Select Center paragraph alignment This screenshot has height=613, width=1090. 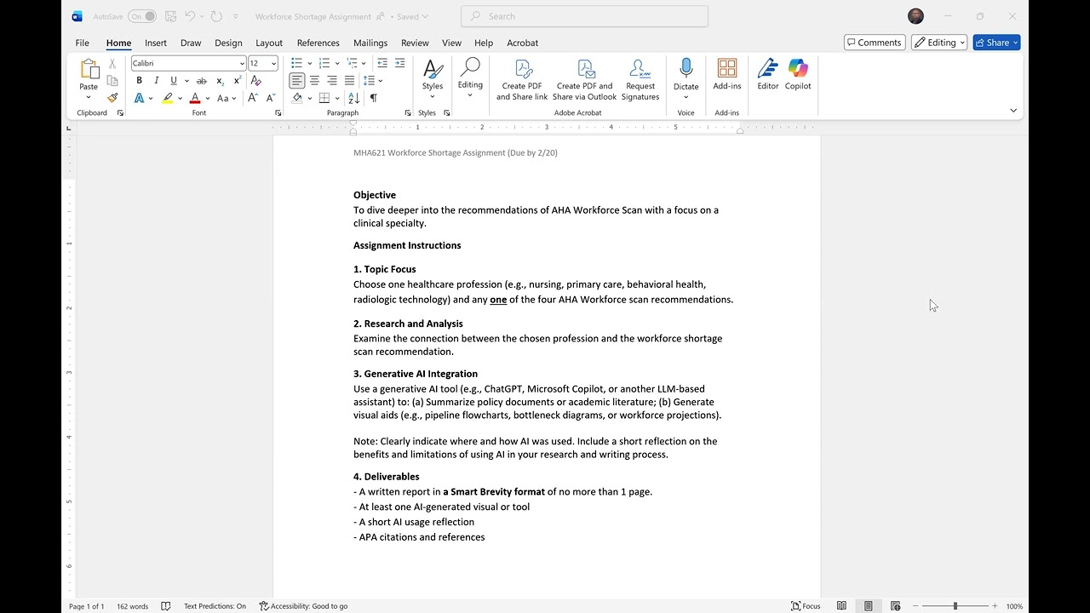pos(314,81)
